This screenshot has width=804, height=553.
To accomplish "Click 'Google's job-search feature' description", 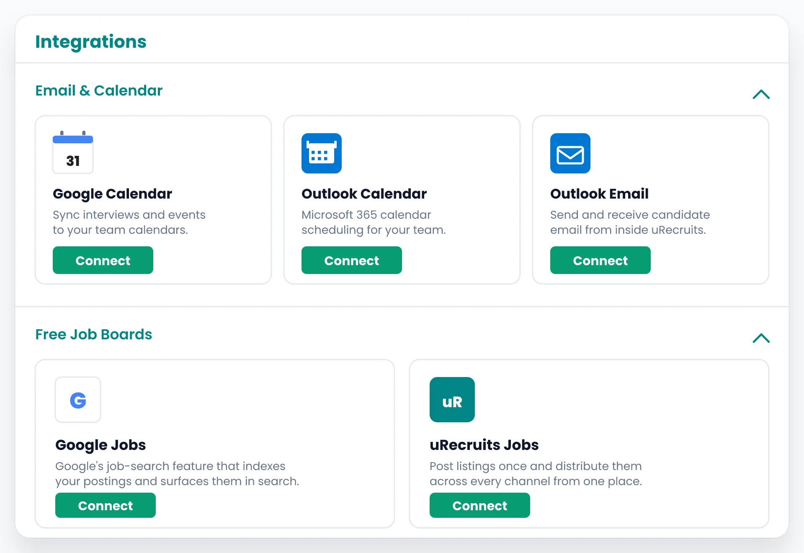I will (x=177, y=474).
